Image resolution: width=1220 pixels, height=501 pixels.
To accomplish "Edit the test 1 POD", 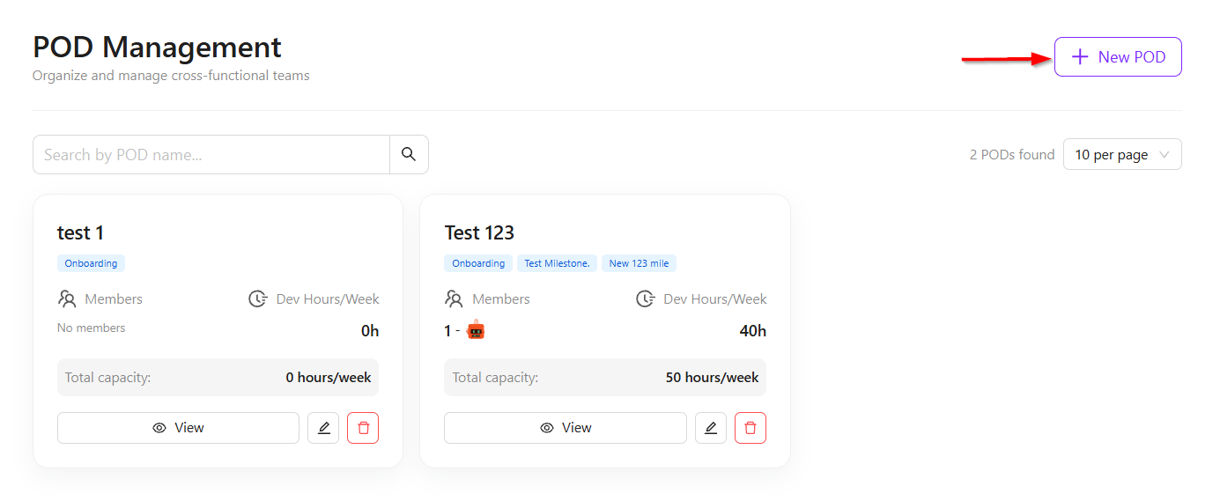I will 323,428.
